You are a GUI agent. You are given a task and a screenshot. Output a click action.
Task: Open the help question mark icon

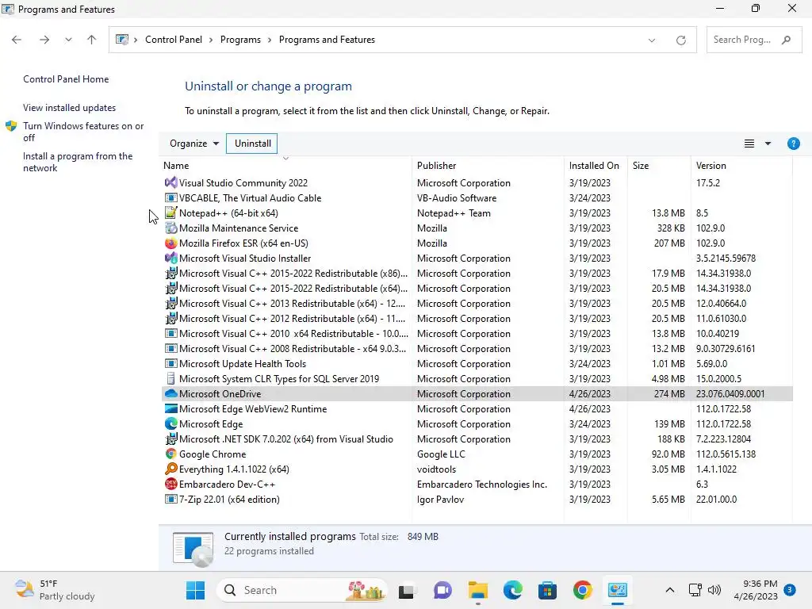coord(793,144)
